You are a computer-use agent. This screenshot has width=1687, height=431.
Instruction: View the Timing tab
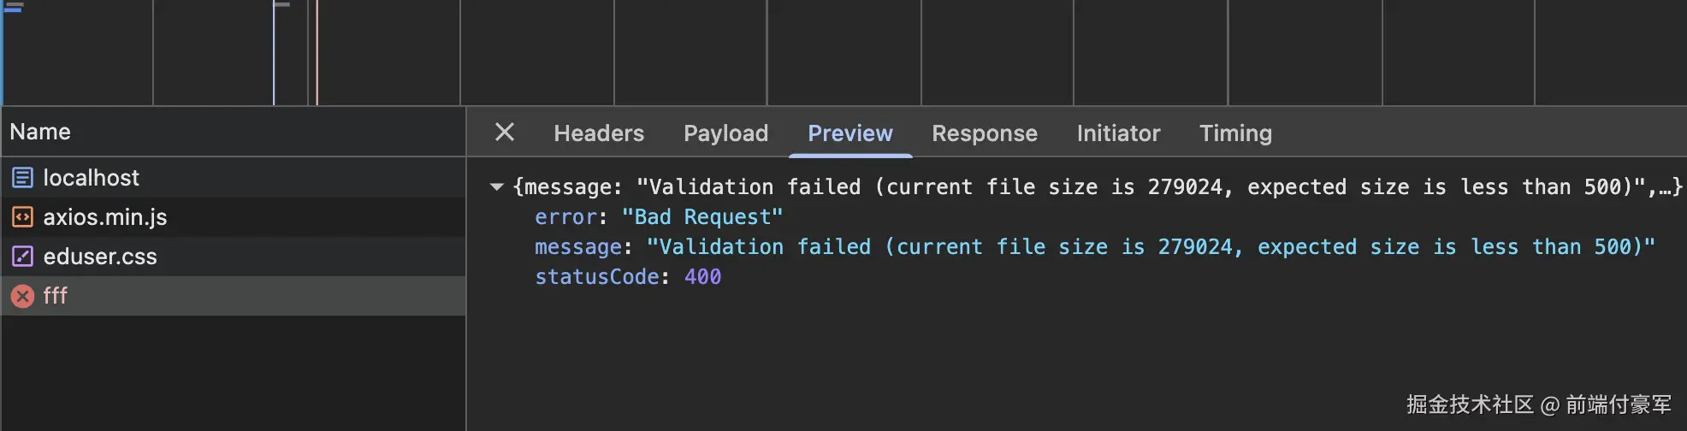tap(1235, 133)
